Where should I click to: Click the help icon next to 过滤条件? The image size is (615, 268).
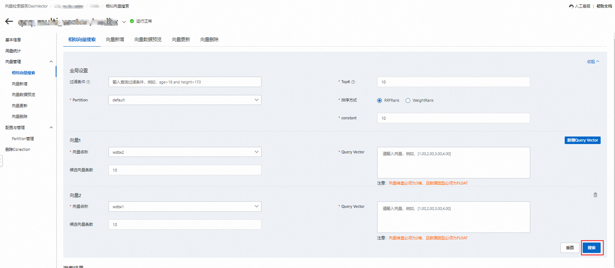[x=88, y=82]
